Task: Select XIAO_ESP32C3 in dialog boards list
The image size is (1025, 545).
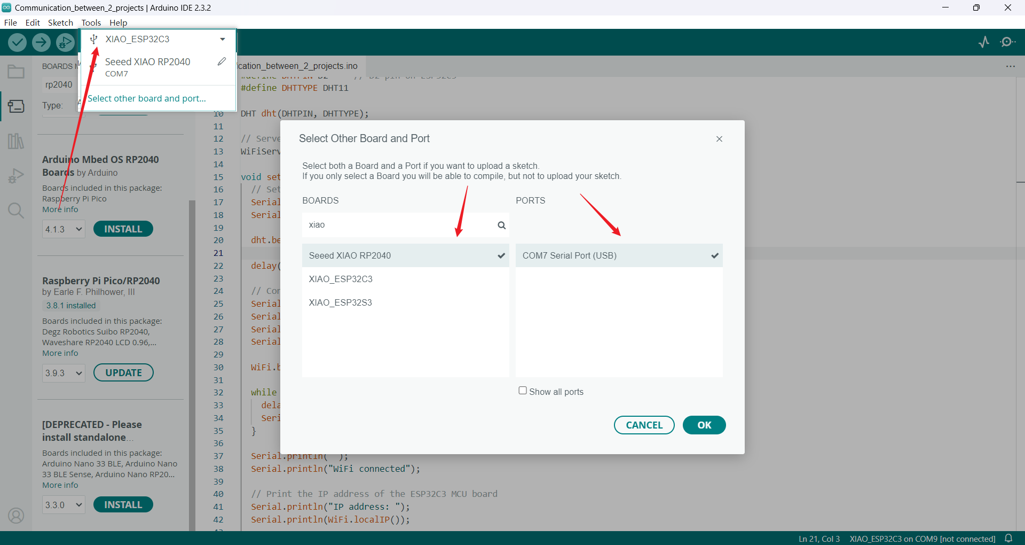Action: [x=406, y=279]
